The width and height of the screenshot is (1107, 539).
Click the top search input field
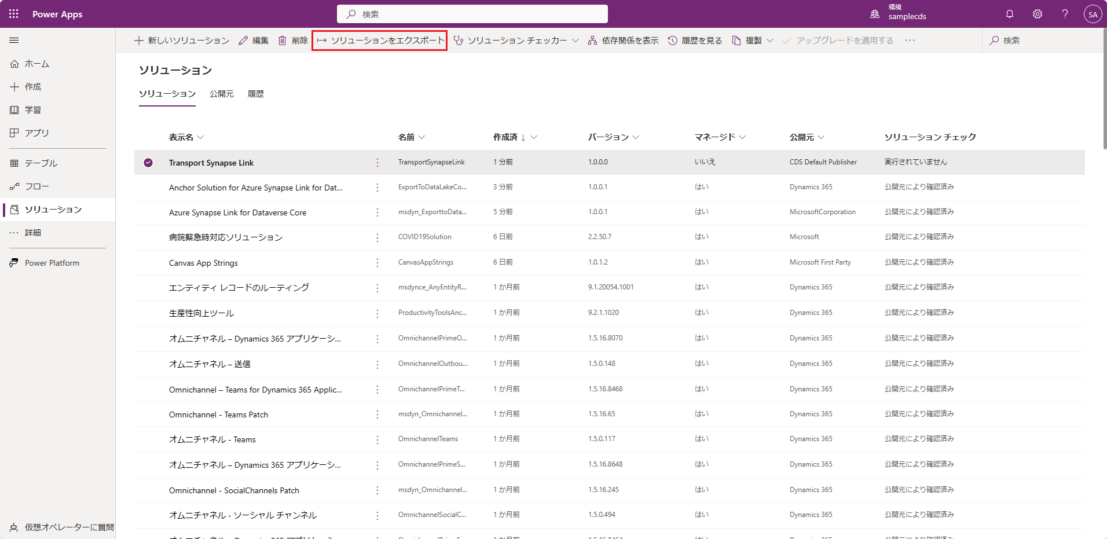tap(472, 14)
